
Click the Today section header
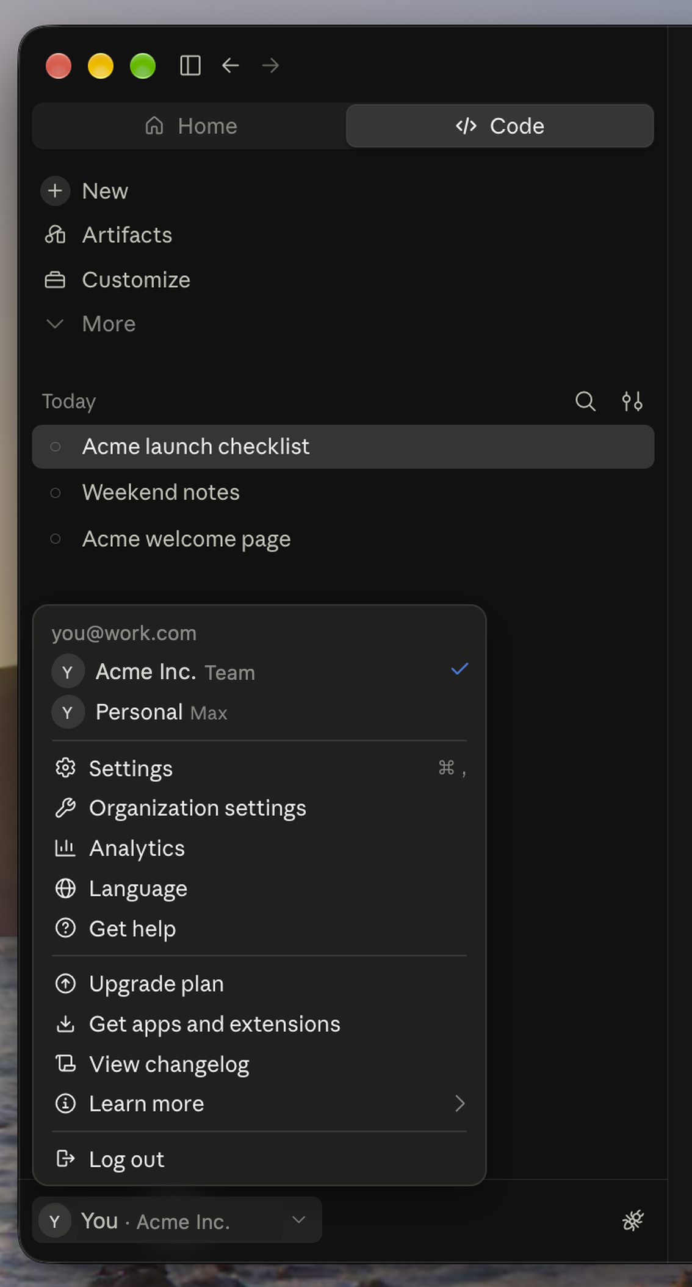coord(69,402)
